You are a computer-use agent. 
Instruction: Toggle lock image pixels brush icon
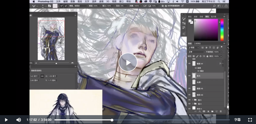[x=197, y=56]
